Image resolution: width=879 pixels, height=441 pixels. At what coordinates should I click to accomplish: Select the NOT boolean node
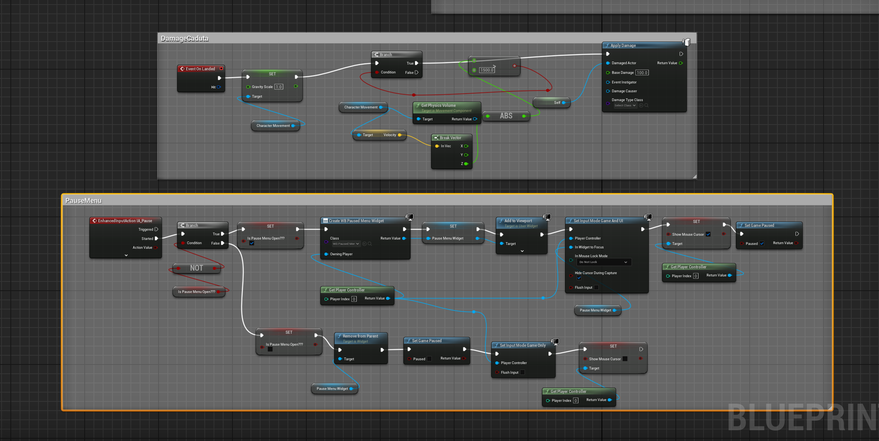[x=197, y=268]
